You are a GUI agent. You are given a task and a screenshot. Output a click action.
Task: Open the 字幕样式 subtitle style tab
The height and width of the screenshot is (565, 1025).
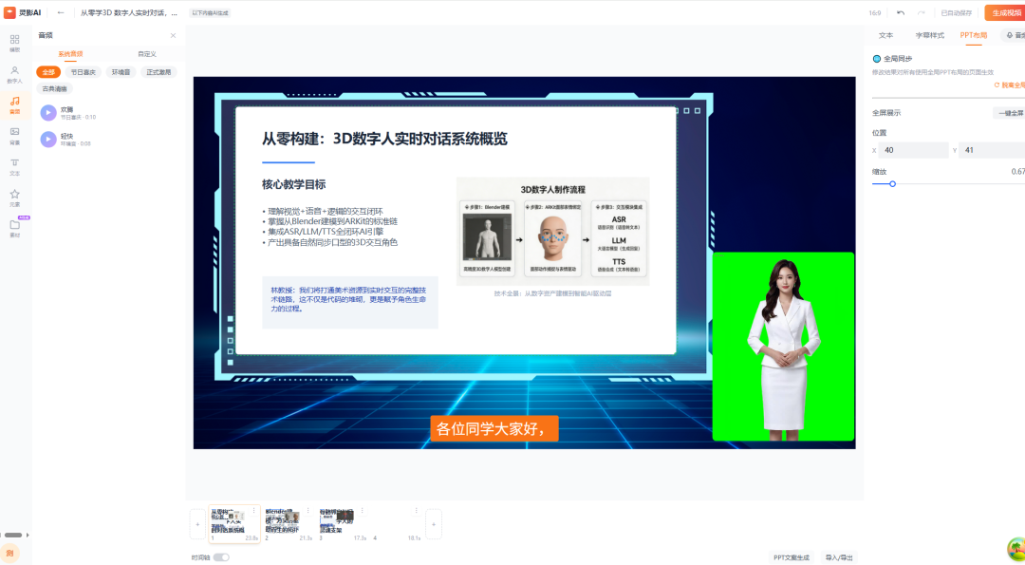tap(929, 35)
